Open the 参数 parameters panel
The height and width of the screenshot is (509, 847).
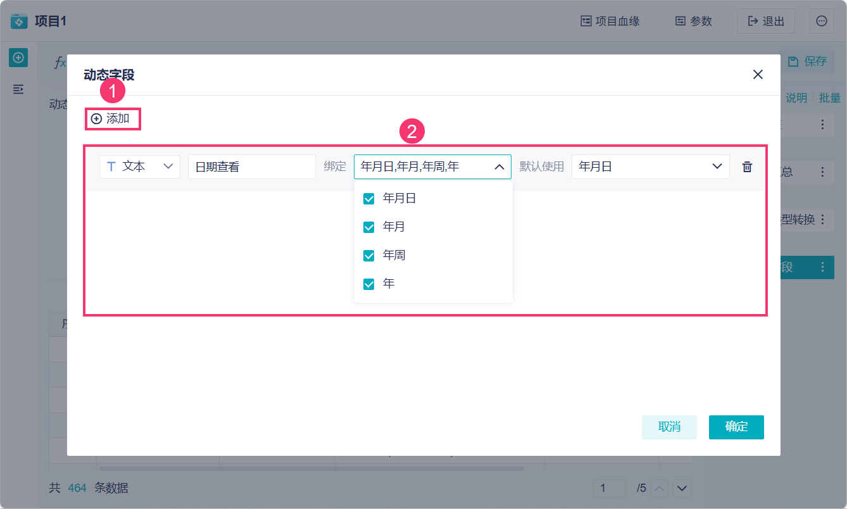tap(693, 21)
